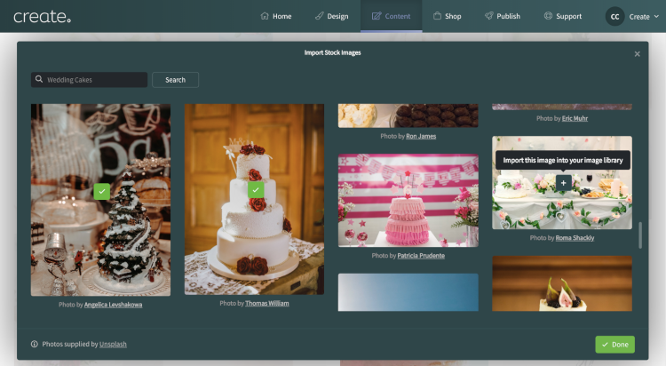Screen dimensions: 666x366
Task: Expand the Create account dropdown
Action: (x=644, y=17)
